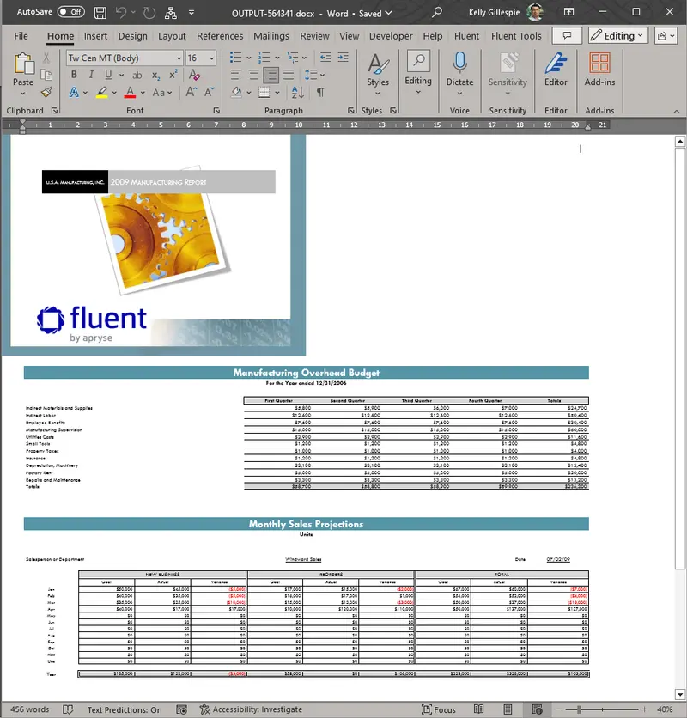Switch to Print Layout view

(x=508, y=709)
